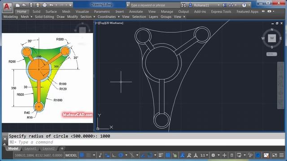Close the command line window X
Screen dimensions: 287x161
pyautogui.click(x=5, y=139)
